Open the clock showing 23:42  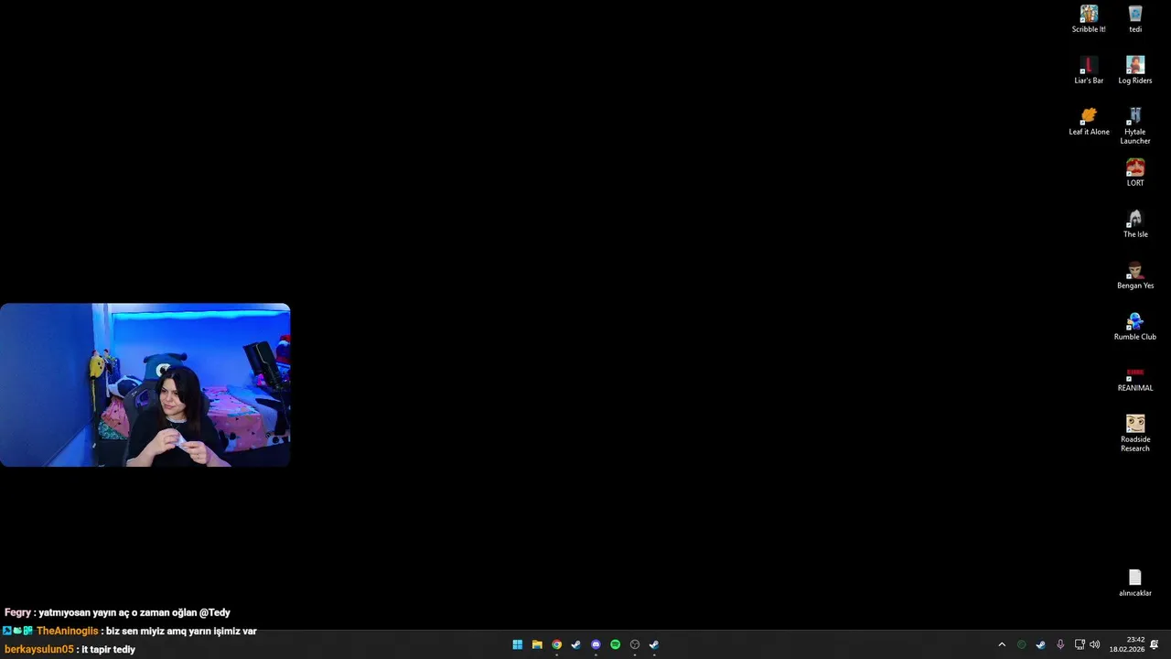(1127, 644)
